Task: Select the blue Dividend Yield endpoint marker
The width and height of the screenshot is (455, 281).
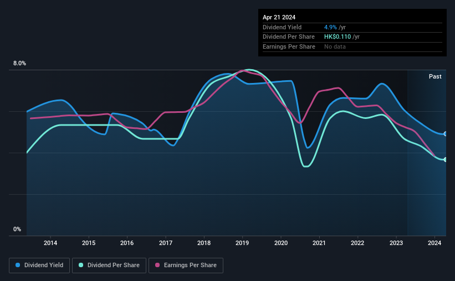Action: (x=445, y=134)
